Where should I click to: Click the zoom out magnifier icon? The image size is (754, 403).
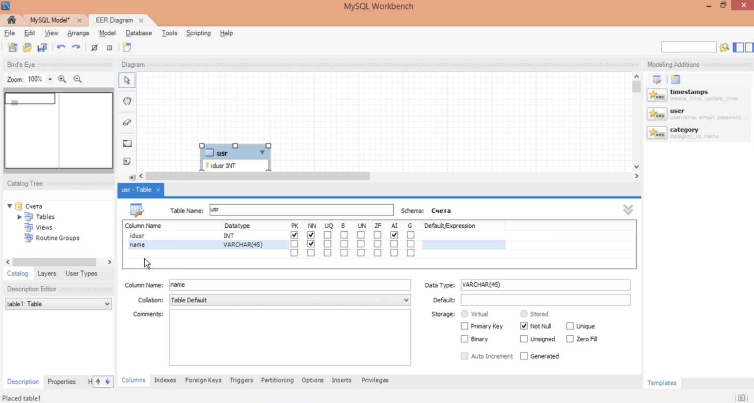pos(78,79)
